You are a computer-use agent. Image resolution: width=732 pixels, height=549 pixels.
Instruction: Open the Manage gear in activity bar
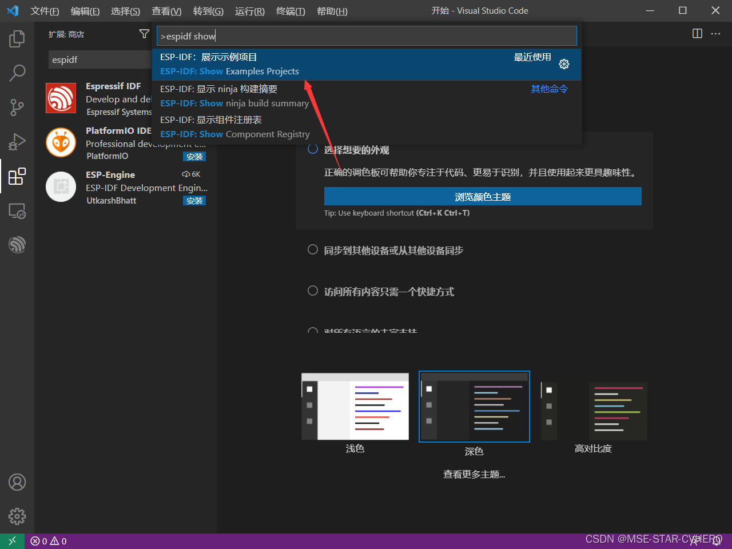(x=17, y=516)
